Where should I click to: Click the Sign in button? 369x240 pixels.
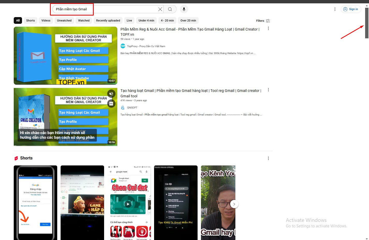pos(351,9)
